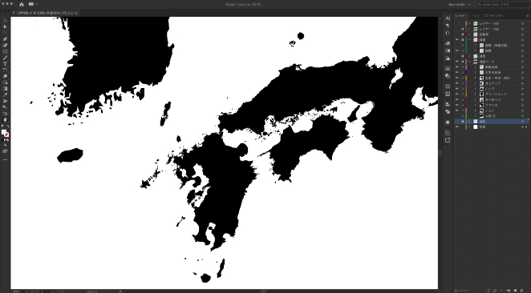The width and height of the screenshot is (531, 293).
Task: Click the Home icon in the top bar
Action: [22, 4]
